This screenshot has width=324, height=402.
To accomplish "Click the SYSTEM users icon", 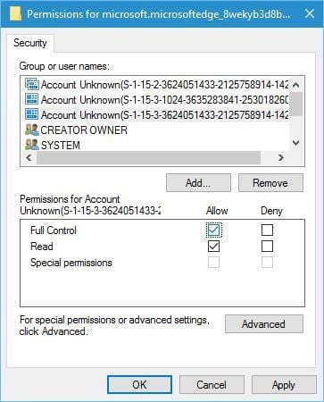I will 32,145.
